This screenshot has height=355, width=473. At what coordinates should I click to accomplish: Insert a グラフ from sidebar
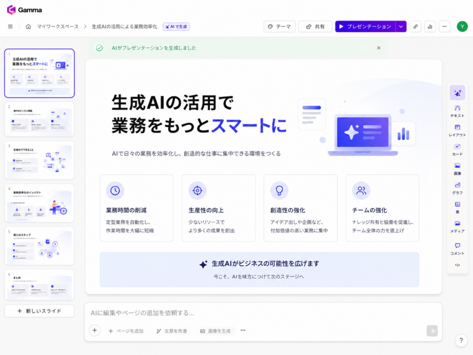tap(457, 189)
